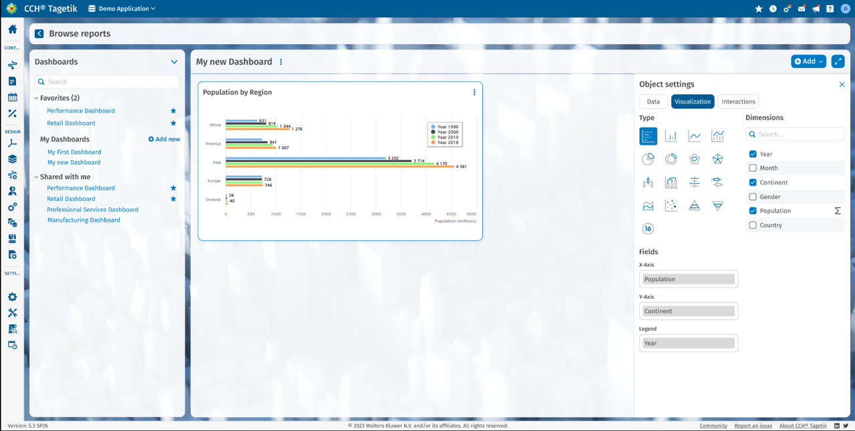
Task: Select the pie chart visualization type
Action: (648, 159)
